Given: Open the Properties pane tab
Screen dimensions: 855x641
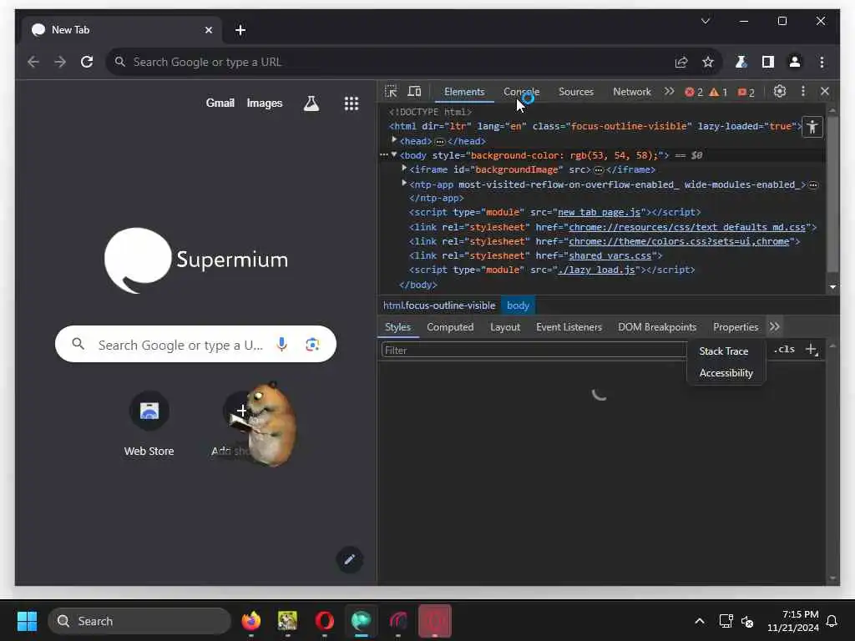Looking at the screenshot, I should (x=736, y=327).
